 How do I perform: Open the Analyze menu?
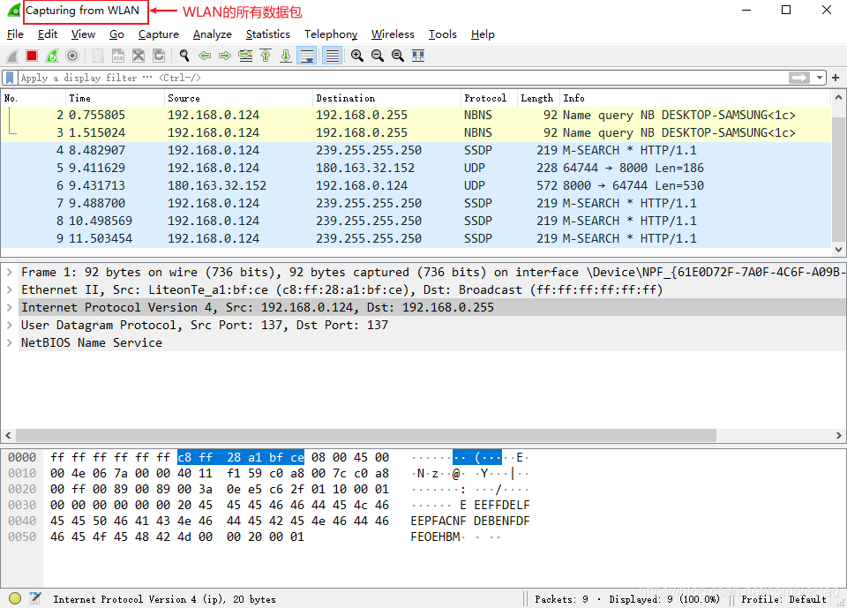(x=213, y=34)
